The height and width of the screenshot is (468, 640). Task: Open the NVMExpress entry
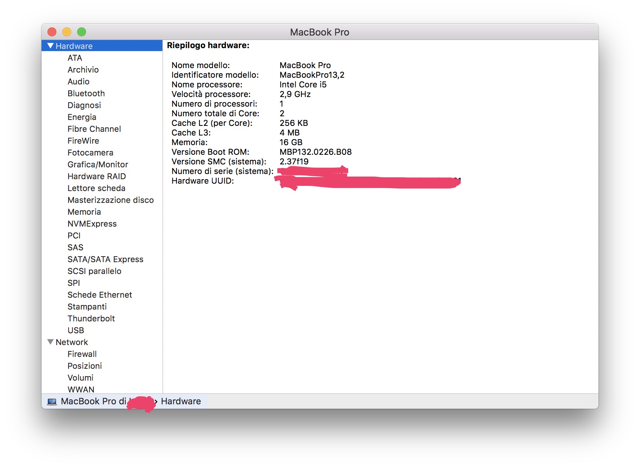pyautogui.click(x=92, y=224)
